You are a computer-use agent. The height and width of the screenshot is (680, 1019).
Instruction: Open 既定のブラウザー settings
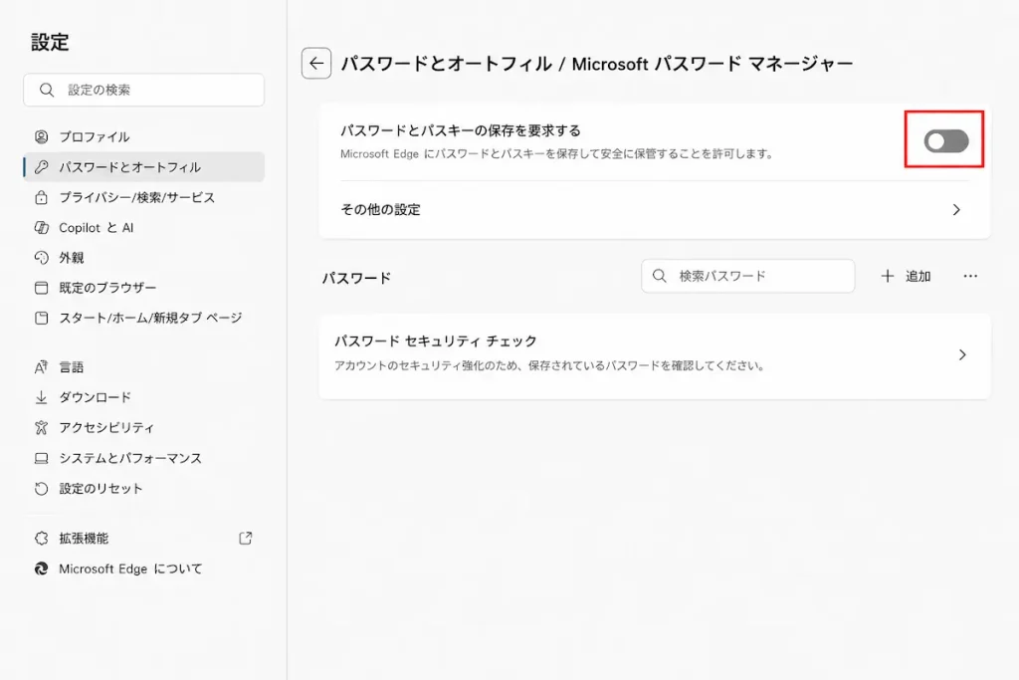point(143,288)
